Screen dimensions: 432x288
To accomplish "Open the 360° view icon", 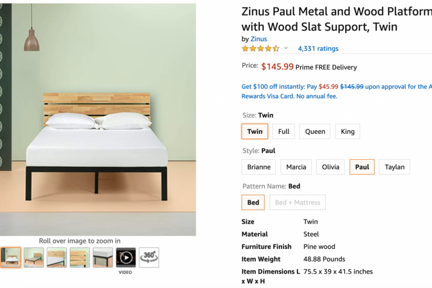I will [x=149, y=257].
